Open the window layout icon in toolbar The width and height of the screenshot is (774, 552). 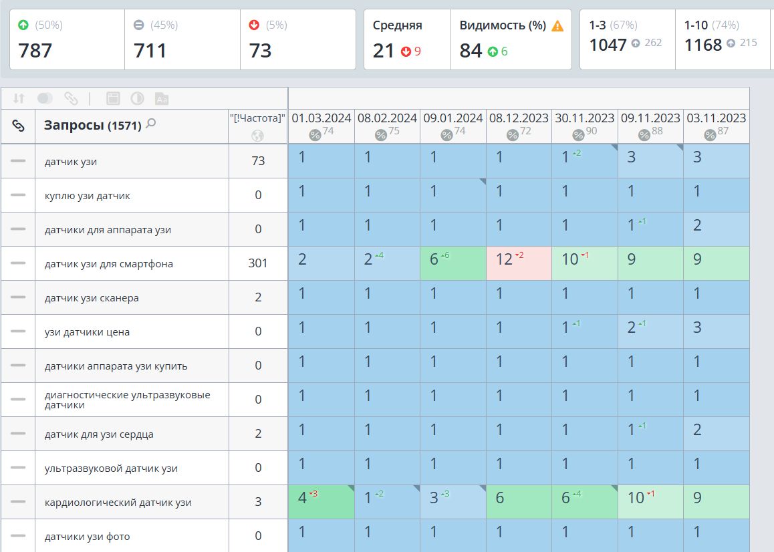(113, 98)
